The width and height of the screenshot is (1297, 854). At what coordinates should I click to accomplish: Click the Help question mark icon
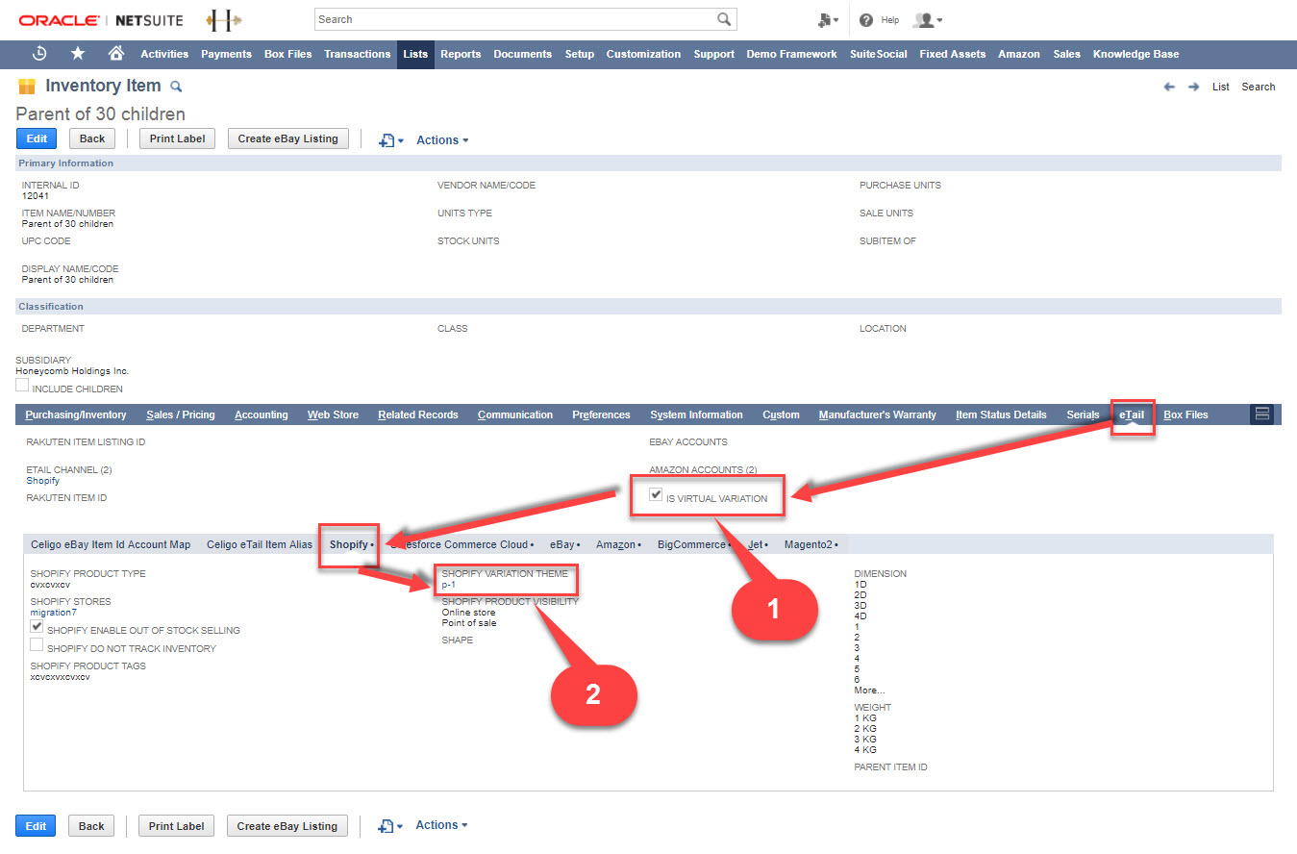click(866, 19)
